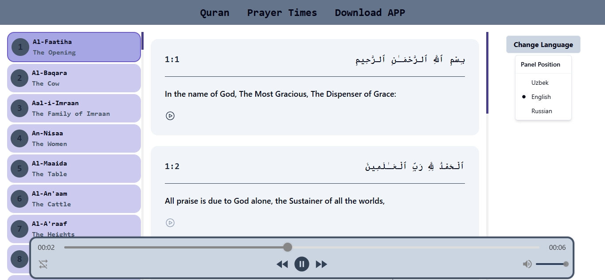Click the Arabic text of verse 1:2
The image size is (605, 280).
(415, 166)
